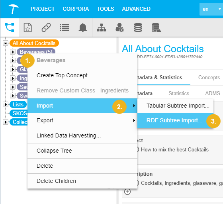223x204 pixels.
Task: Switch to the Statistics tab
Action: [179, 93]
